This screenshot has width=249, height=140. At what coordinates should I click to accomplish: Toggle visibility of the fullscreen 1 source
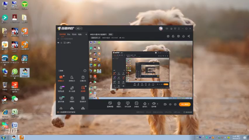point(58,43)
